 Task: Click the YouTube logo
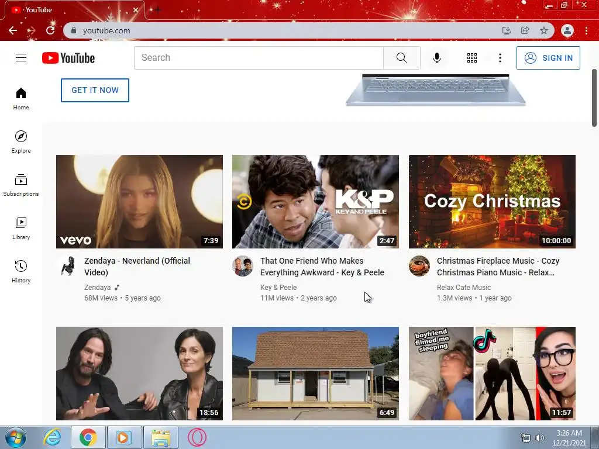pos(68,58)
